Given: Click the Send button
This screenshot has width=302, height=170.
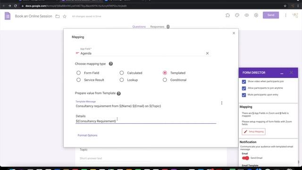Looking at the screenshot, I should pyautogui.click(x=271, y=15).
